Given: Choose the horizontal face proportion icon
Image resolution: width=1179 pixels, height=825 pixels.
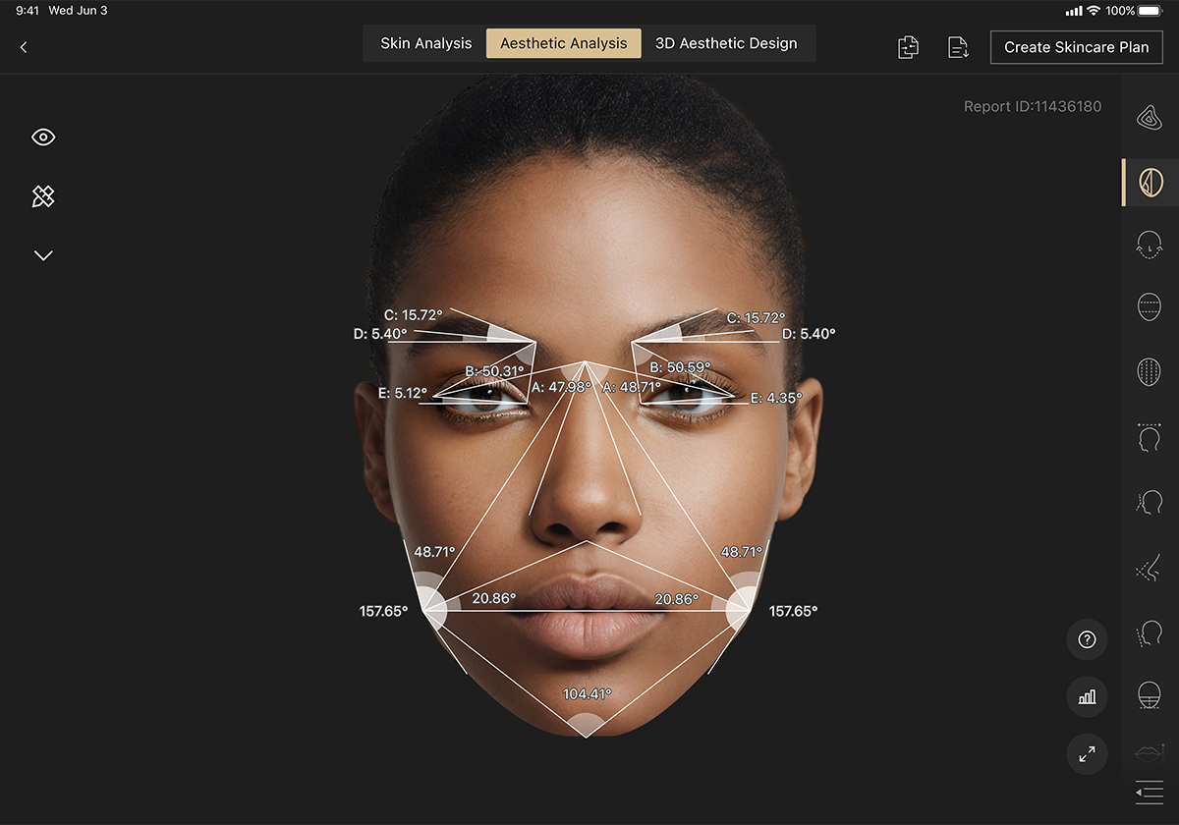Looking at the screenshot, I should (x=1149, y=307).
